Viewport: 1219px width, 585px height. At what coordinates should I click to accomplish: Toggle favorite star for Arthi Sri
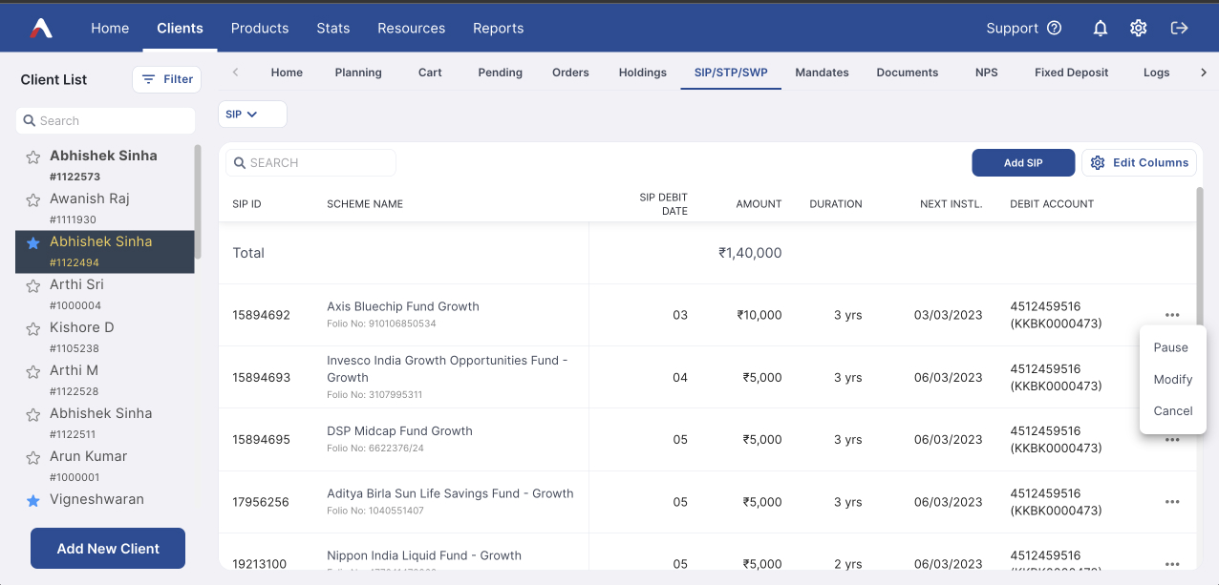click(x=33, y=285)
